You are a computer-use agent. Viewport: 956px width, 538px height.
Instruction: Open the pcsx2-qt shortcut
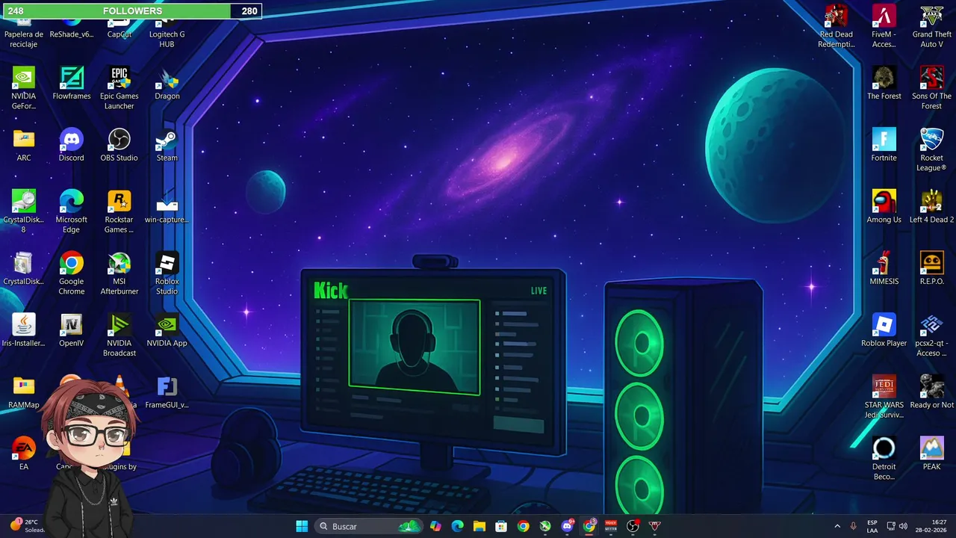tap(932, 335)
